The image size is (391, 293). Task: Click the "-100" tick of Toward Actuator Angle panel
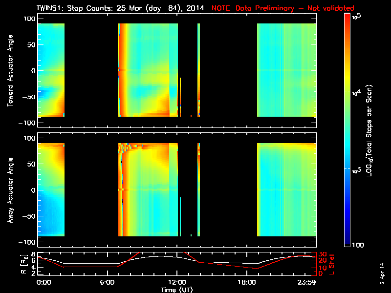(x=27, y=123)
